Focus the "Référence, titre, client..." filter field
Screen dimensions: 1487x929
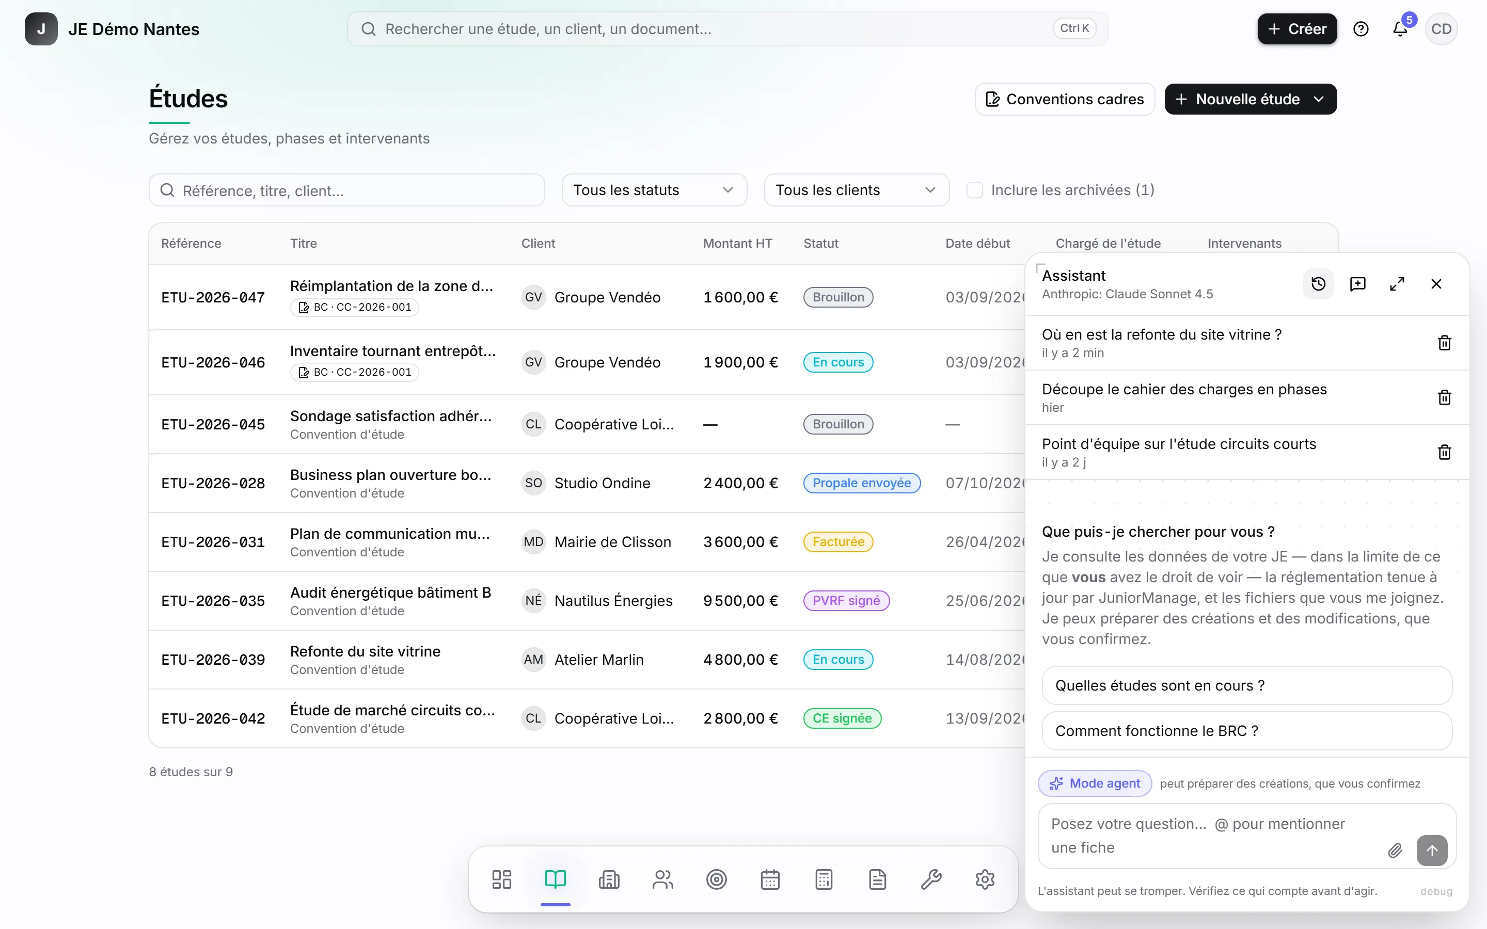coord(346,190)
